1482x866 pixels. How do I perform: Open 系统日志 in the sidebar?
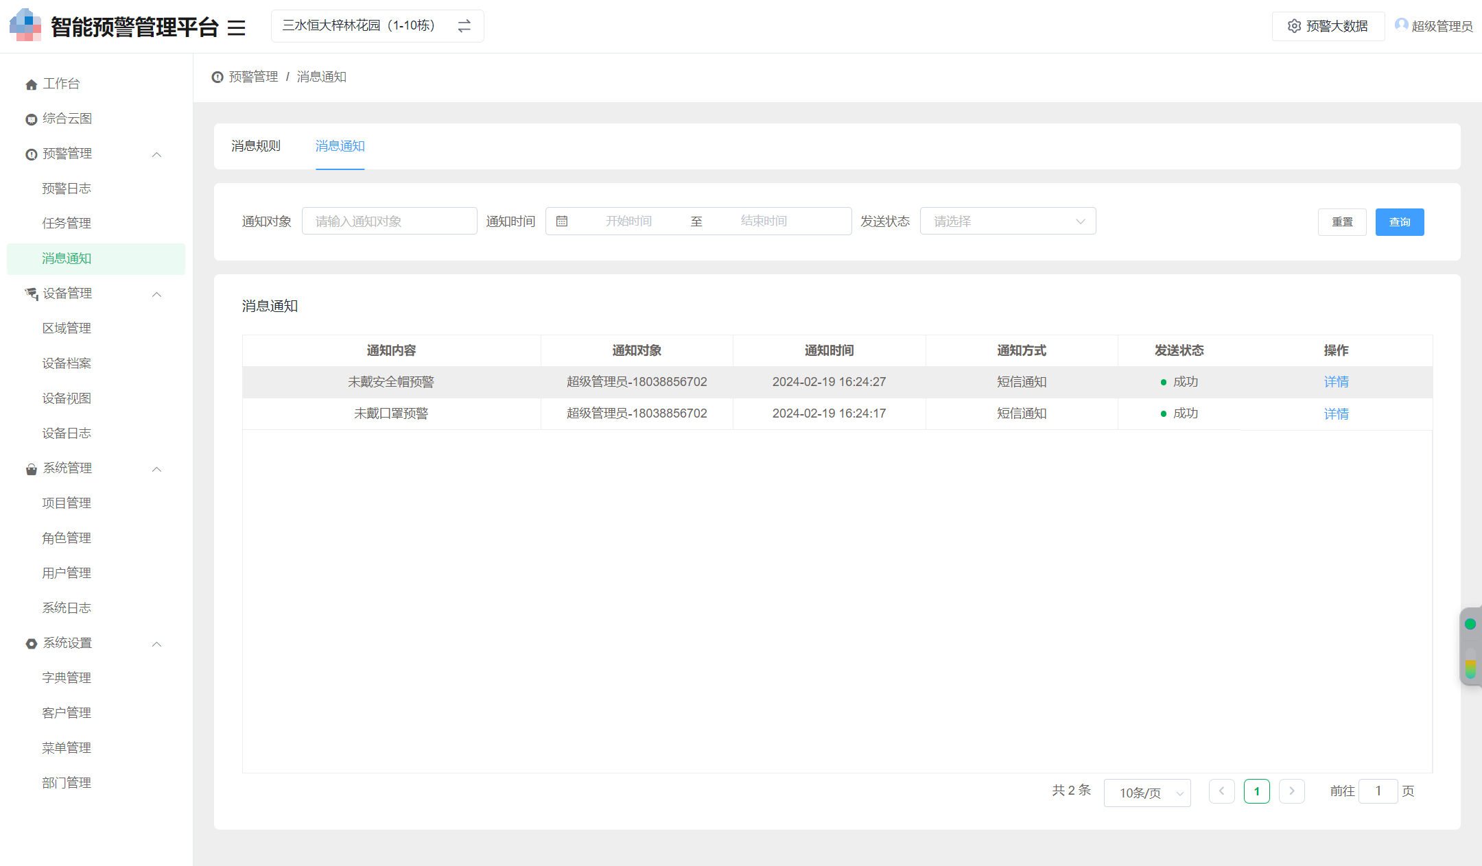pos(67,608)
